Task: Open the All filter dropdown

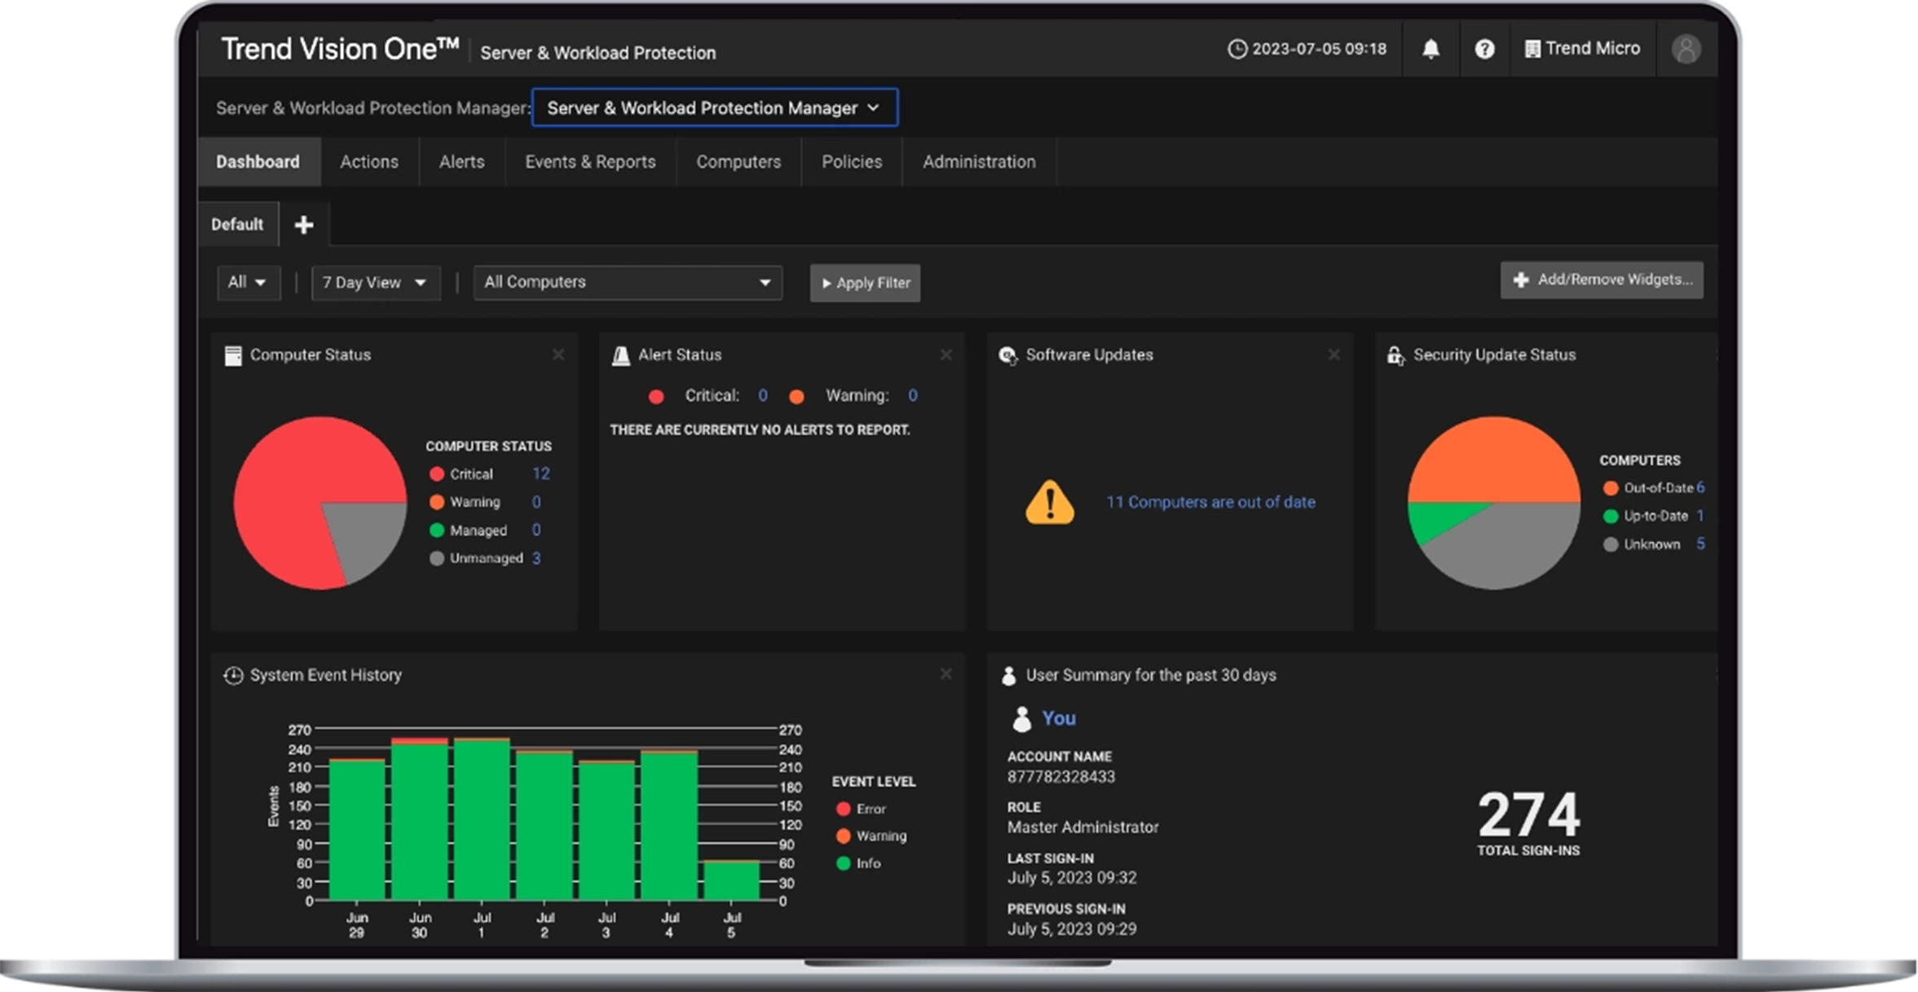Action: tap(249, 283)
